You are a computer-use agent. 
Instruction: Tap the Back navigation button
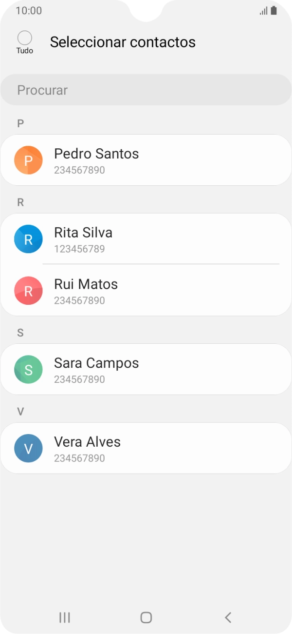pos(228,617)
